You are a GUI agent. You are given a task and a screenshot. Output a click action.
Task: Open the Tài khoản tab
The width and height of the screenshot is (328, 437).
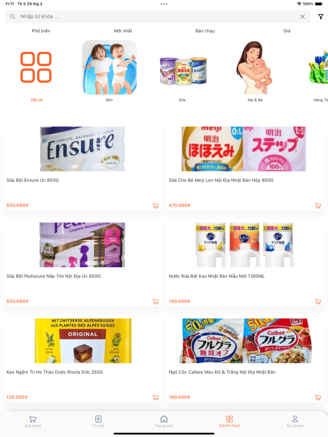point(295,422)
